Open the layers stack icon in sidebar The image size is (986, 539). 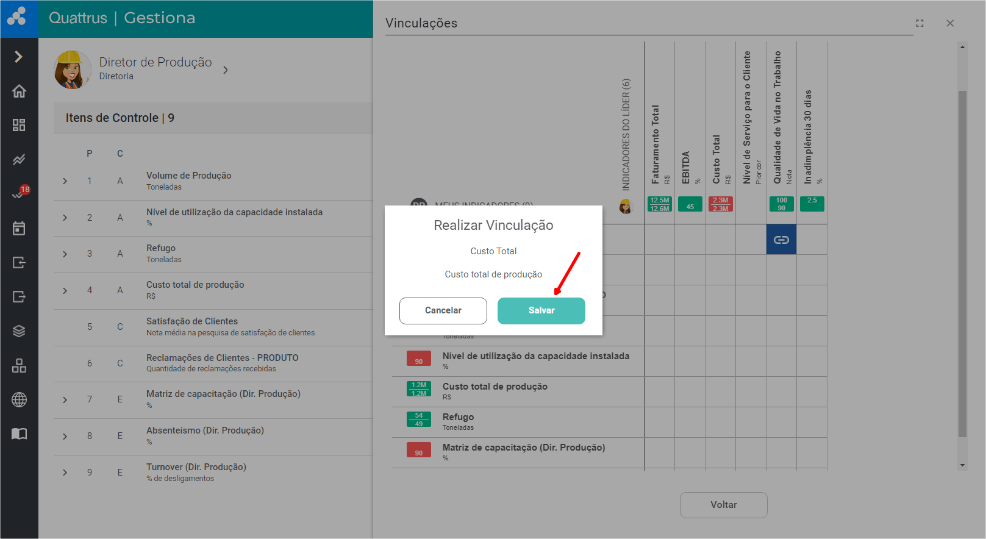19,331
